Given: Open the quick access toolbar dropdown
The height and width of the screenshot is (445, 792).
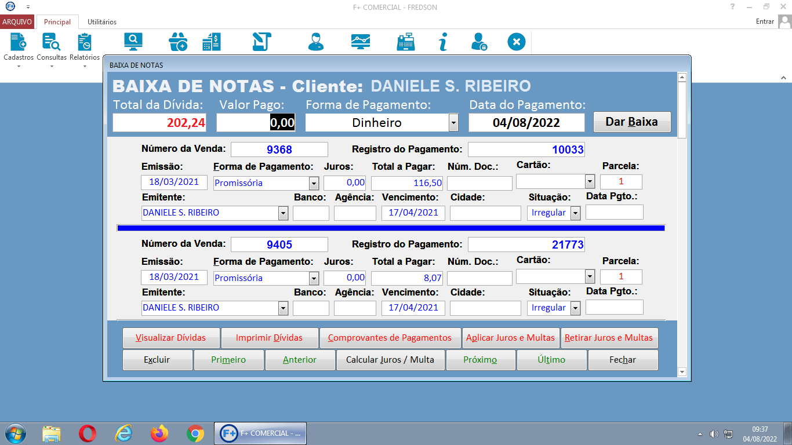Looking at the screenshot, I should tap(28, 7).
